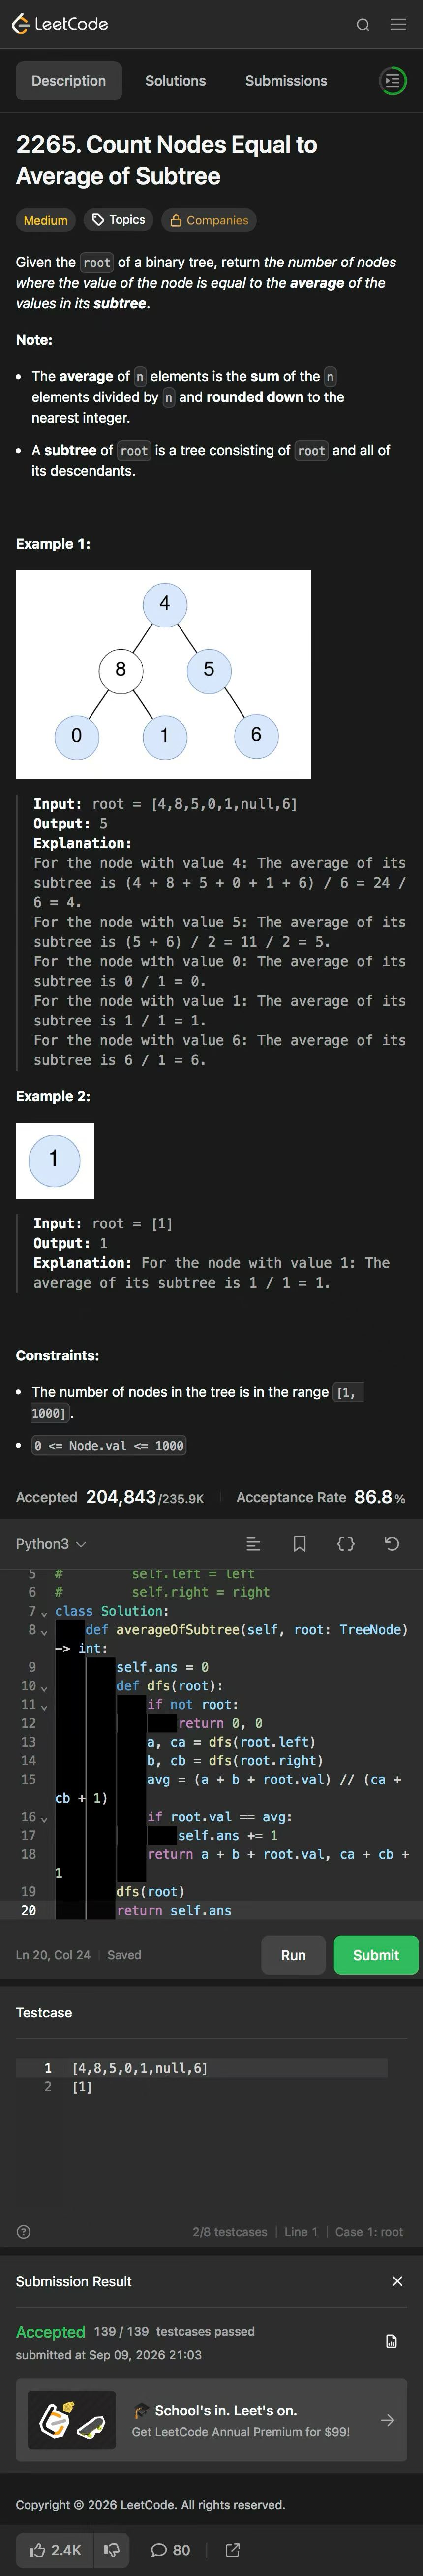Open the hamburger menu in header
Screen dimensions: 423x2576
pos(398,25)
